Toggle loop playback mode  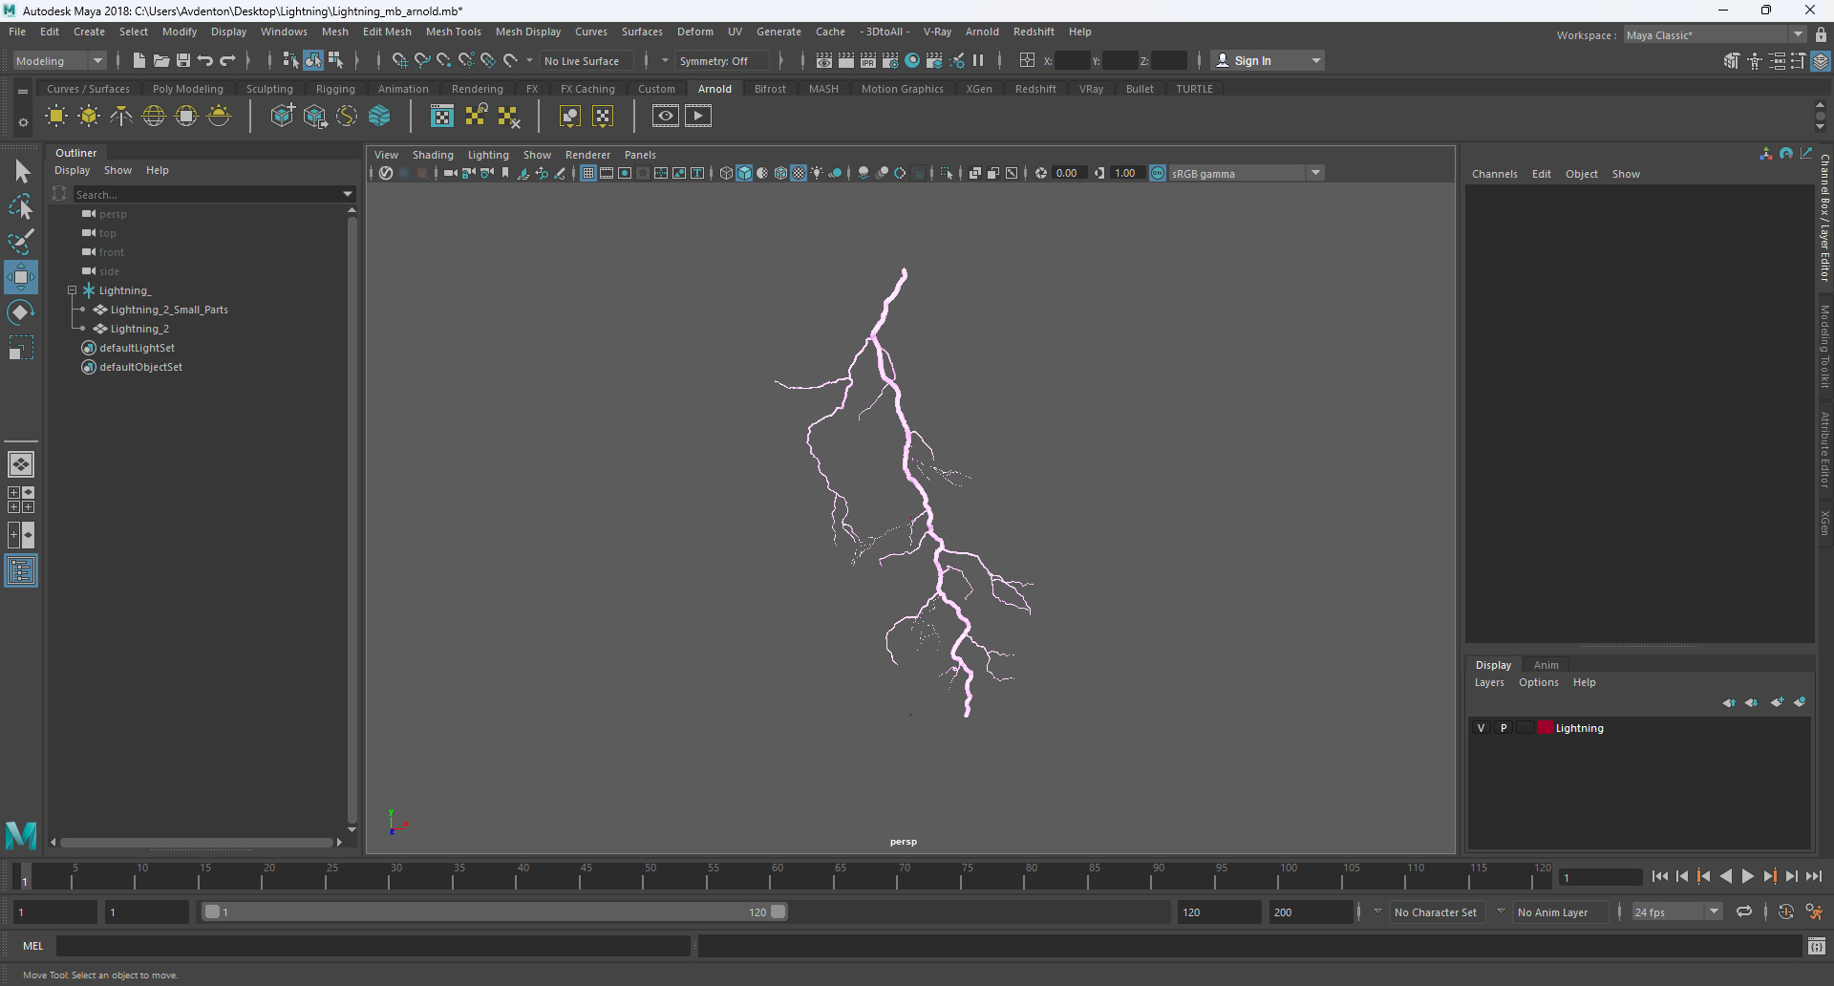[1744, 912]
